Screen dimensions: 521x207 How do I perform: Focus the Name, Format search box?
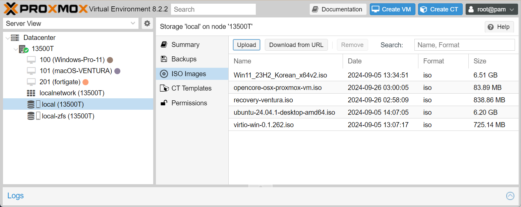464,45
